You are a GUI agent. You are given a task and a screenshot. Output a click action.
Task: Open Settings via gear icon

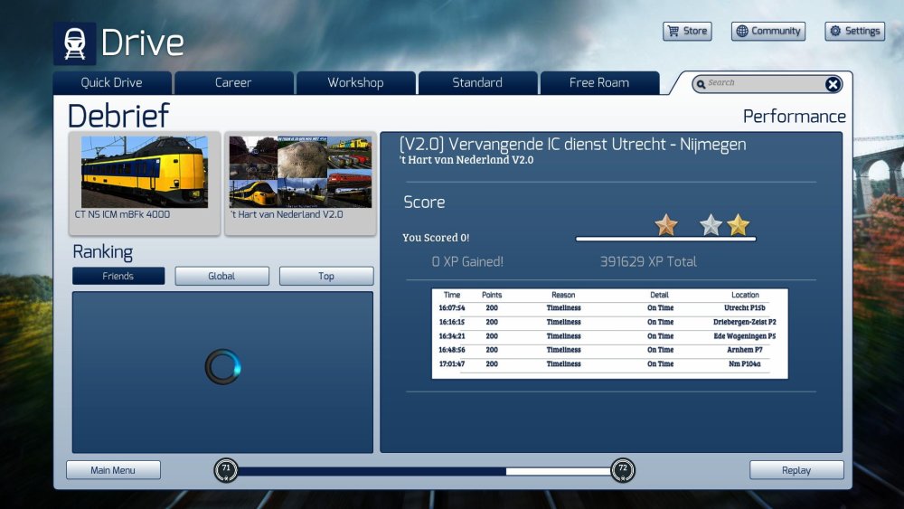[x=835, y=31]
